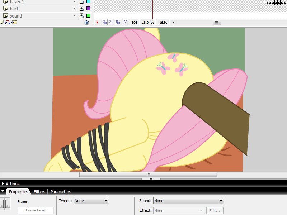Add a motion guide layer
Screen dimensions: 287x215
click(x=7, y=22)
